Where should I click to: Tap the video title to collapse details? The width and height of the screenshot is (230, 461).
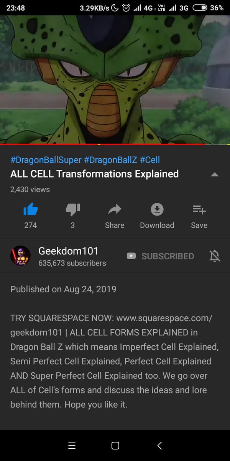(94, 174)
